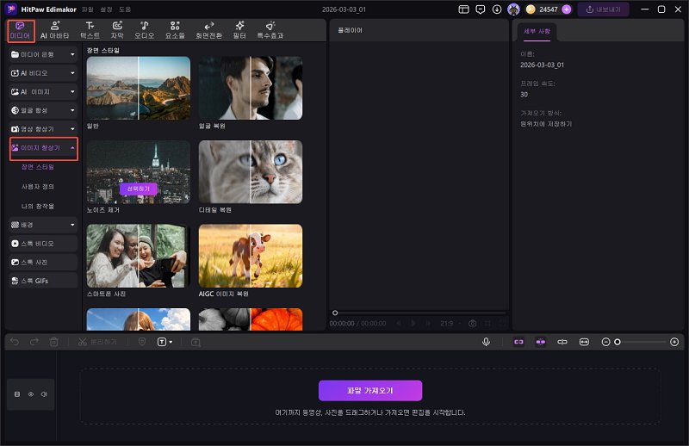Open 스톡 GIFs in sidebar
Image resolution: width=689 pixels, height=446 pixels.
(x=43, y=281)
